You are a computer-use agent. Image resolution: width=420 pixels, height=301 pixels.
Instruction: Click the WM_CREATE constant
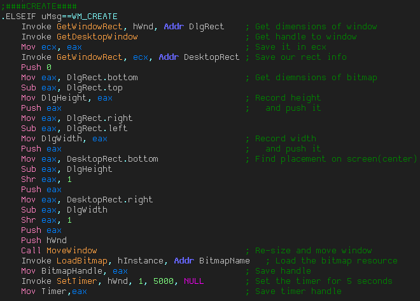tap(95, 17)
